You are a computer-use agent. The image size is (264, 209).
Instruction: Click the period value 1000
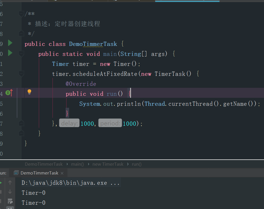(x=130, y=123)
